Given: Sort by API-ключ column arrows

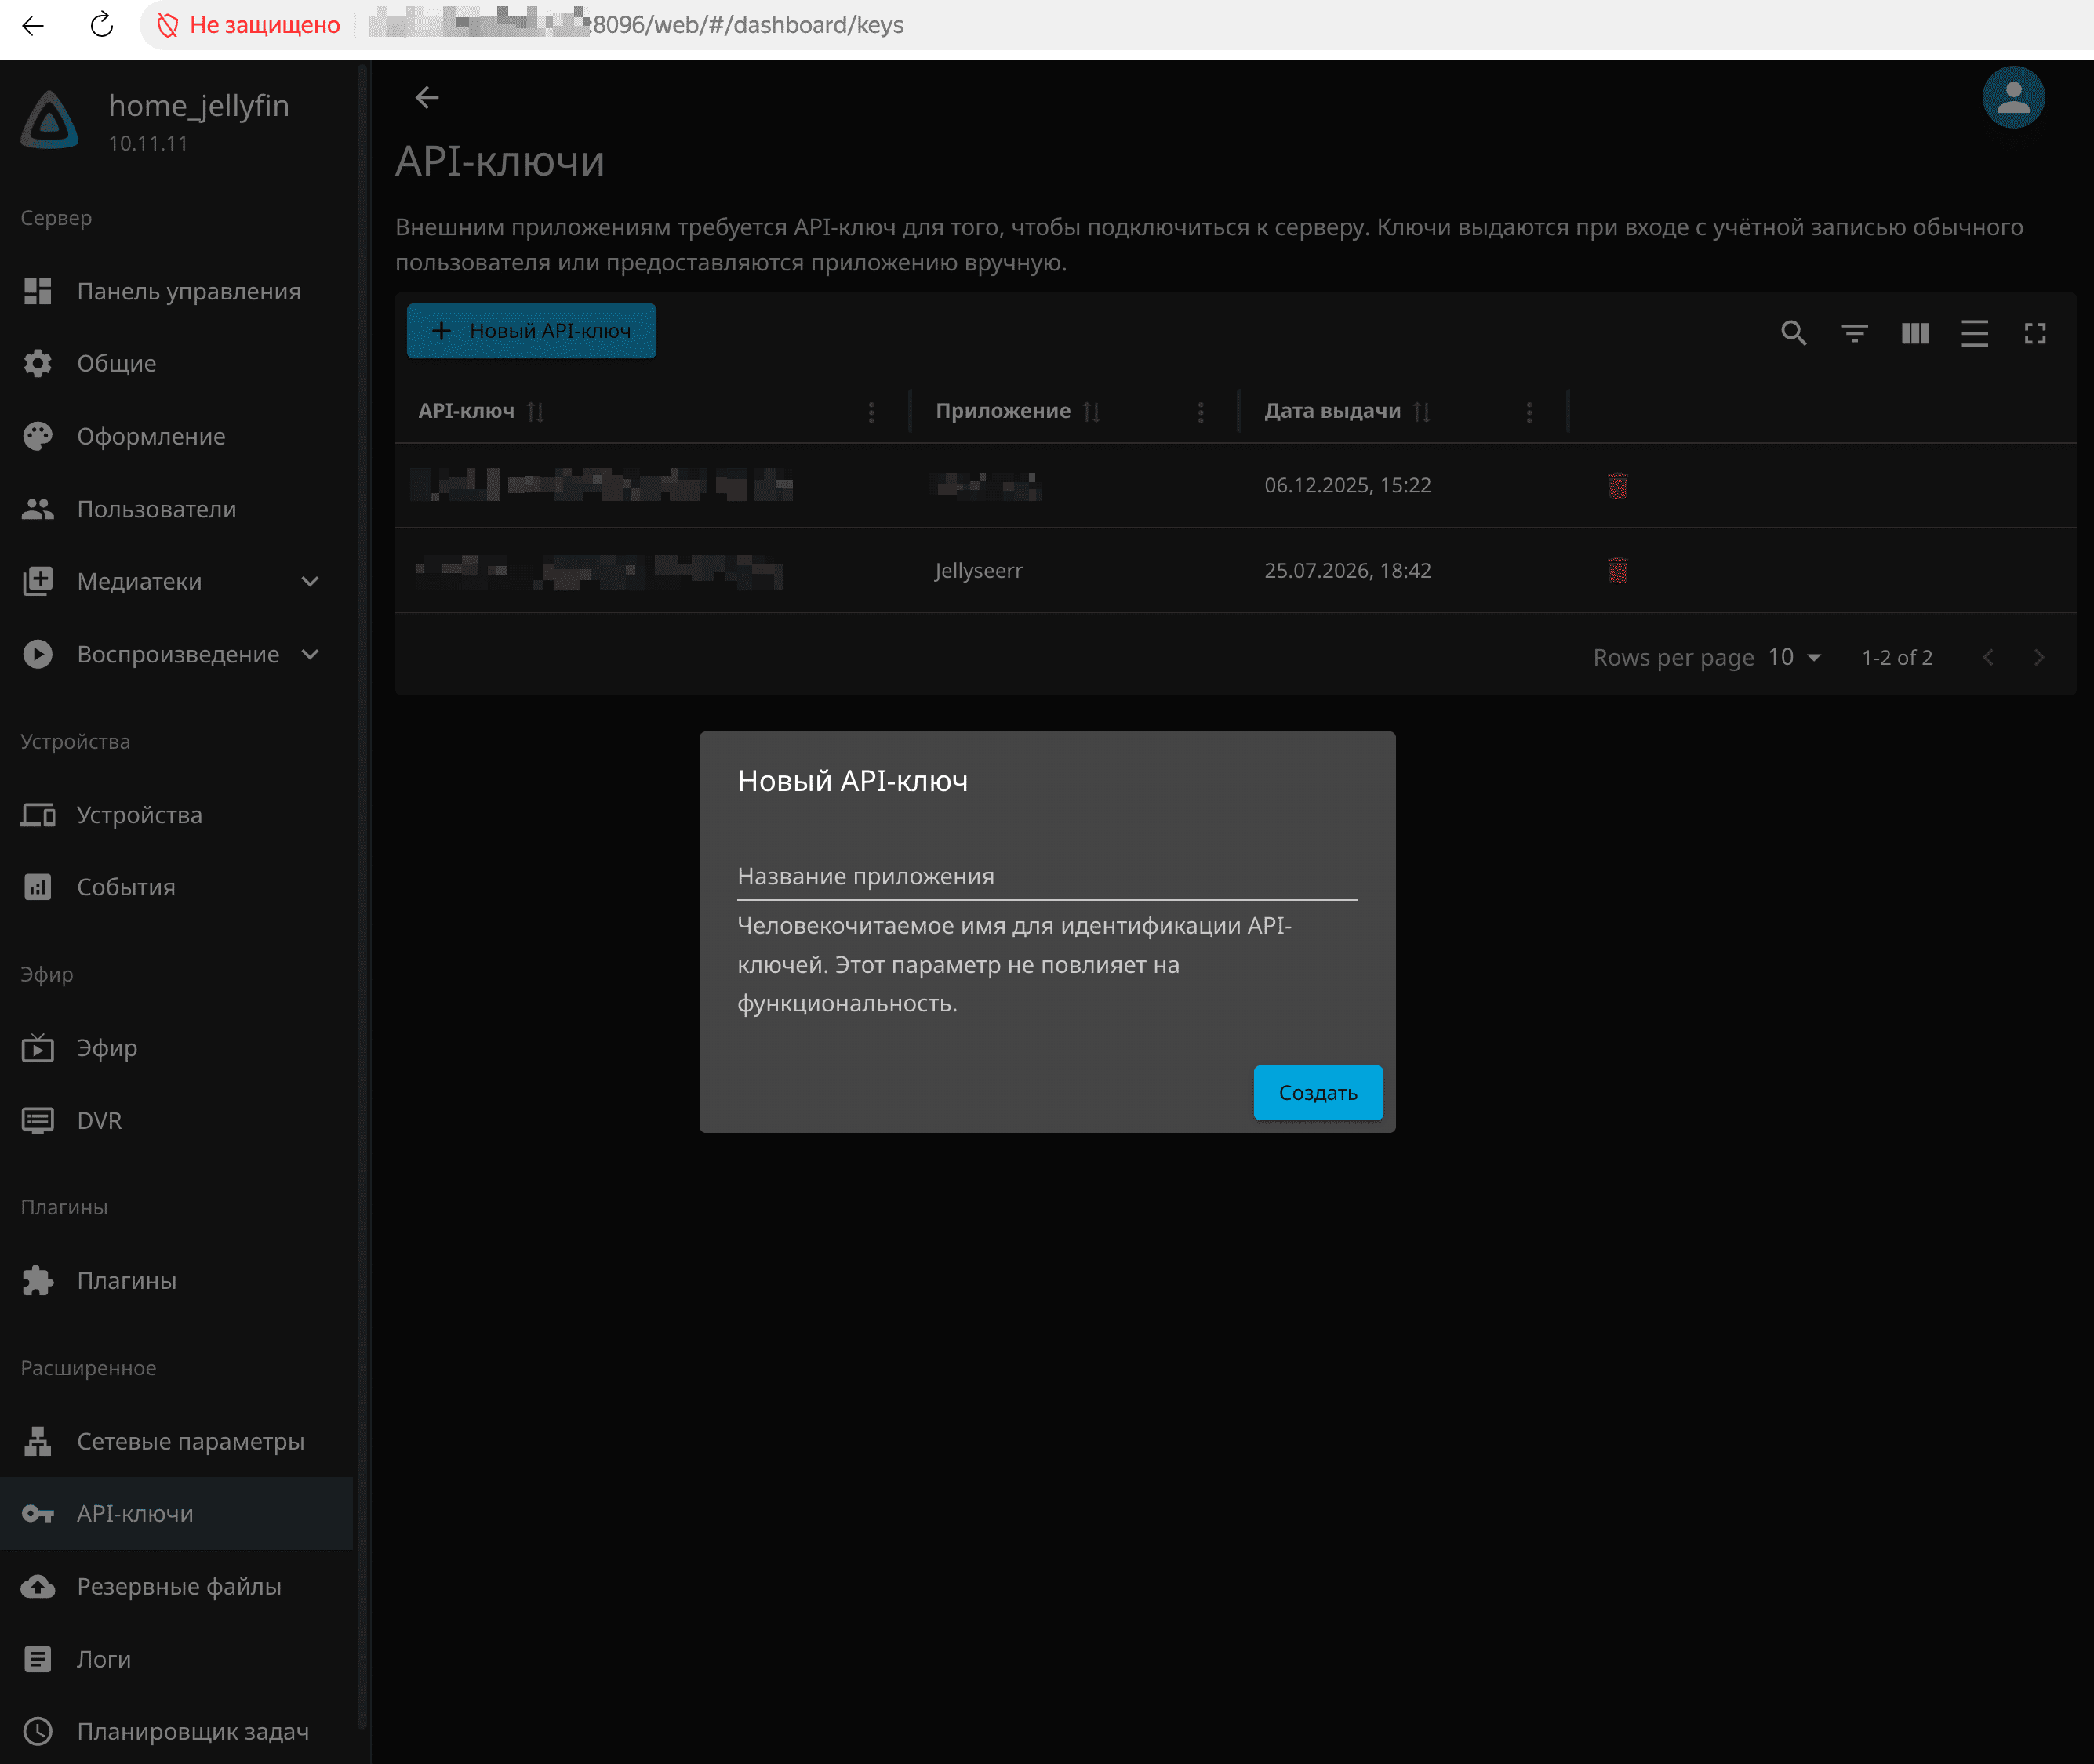Looking at the screenshot, I should coord(535,412).
